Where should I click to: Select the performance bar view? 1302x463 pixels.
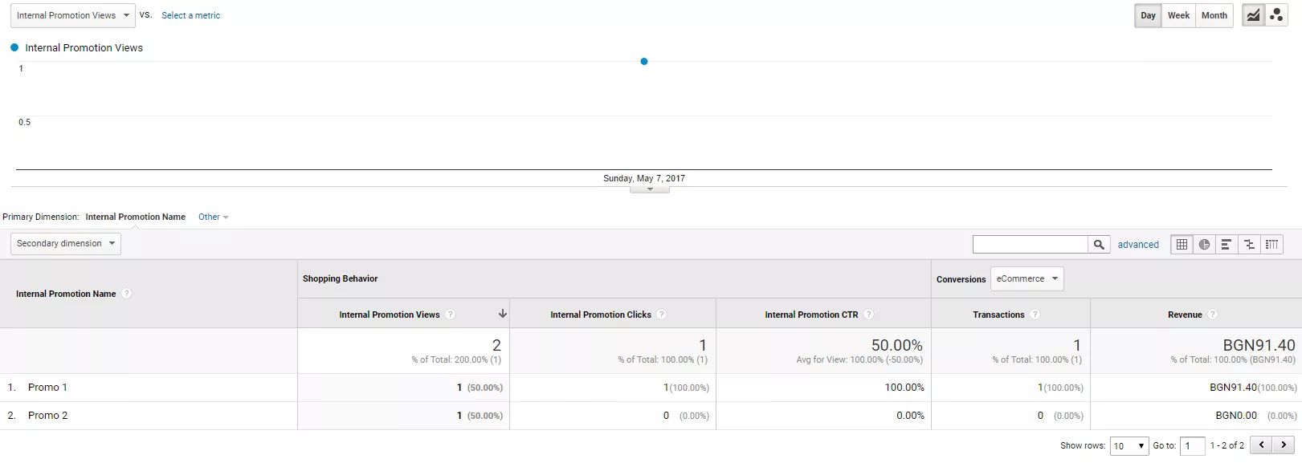point(1226,245)
